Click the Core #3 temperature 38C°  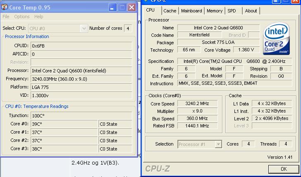pyautogui.click(x=64, y=149)
